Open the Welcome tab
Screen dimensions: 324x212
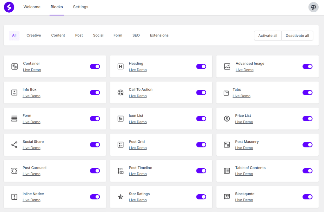[x=32, y=7]
